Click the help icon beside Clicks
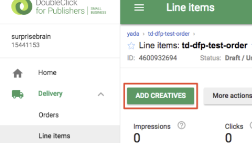Viewport: 252px width, 143px height. tap(250, 126)
